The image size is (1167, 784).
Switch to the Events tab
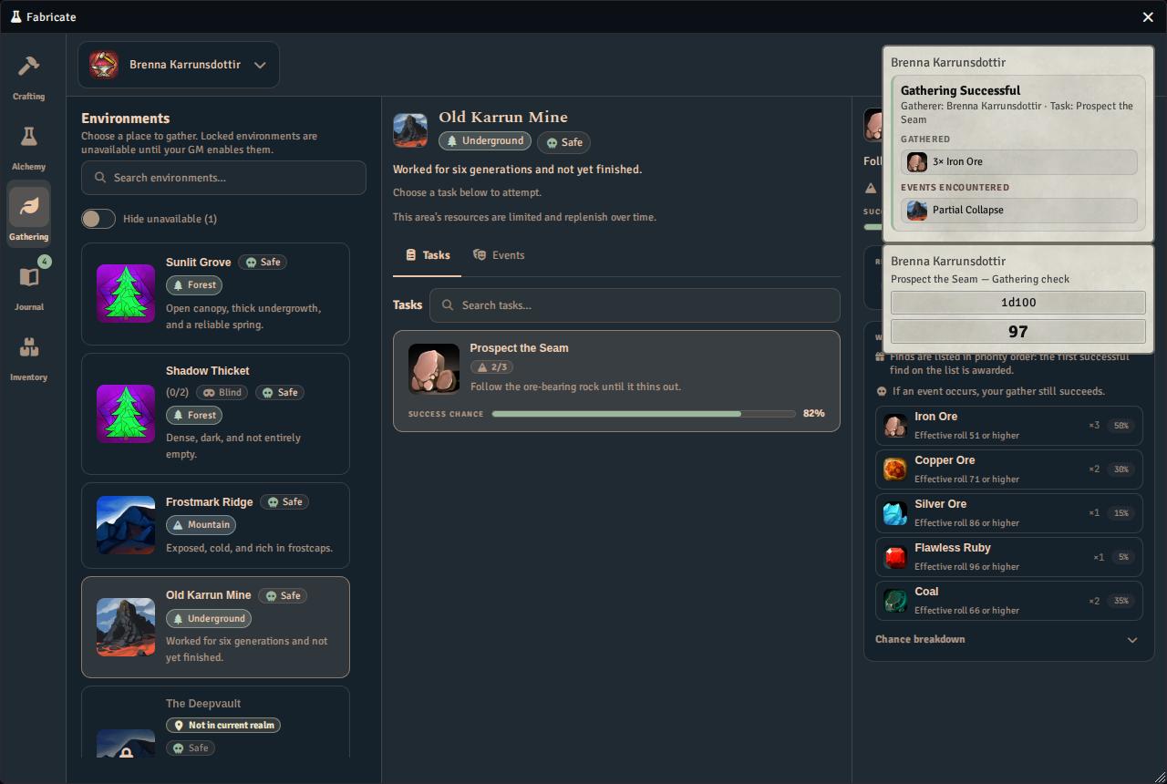click(499, 255)
